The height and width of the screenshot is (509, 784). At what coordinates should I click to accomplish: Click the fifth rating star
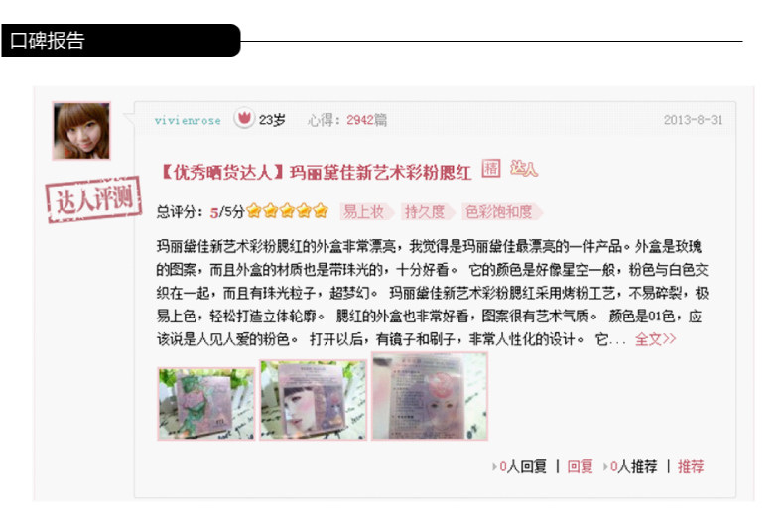click(x=321, y=211)
